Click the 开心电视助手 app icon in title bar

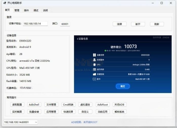click(x=5, y=3)
